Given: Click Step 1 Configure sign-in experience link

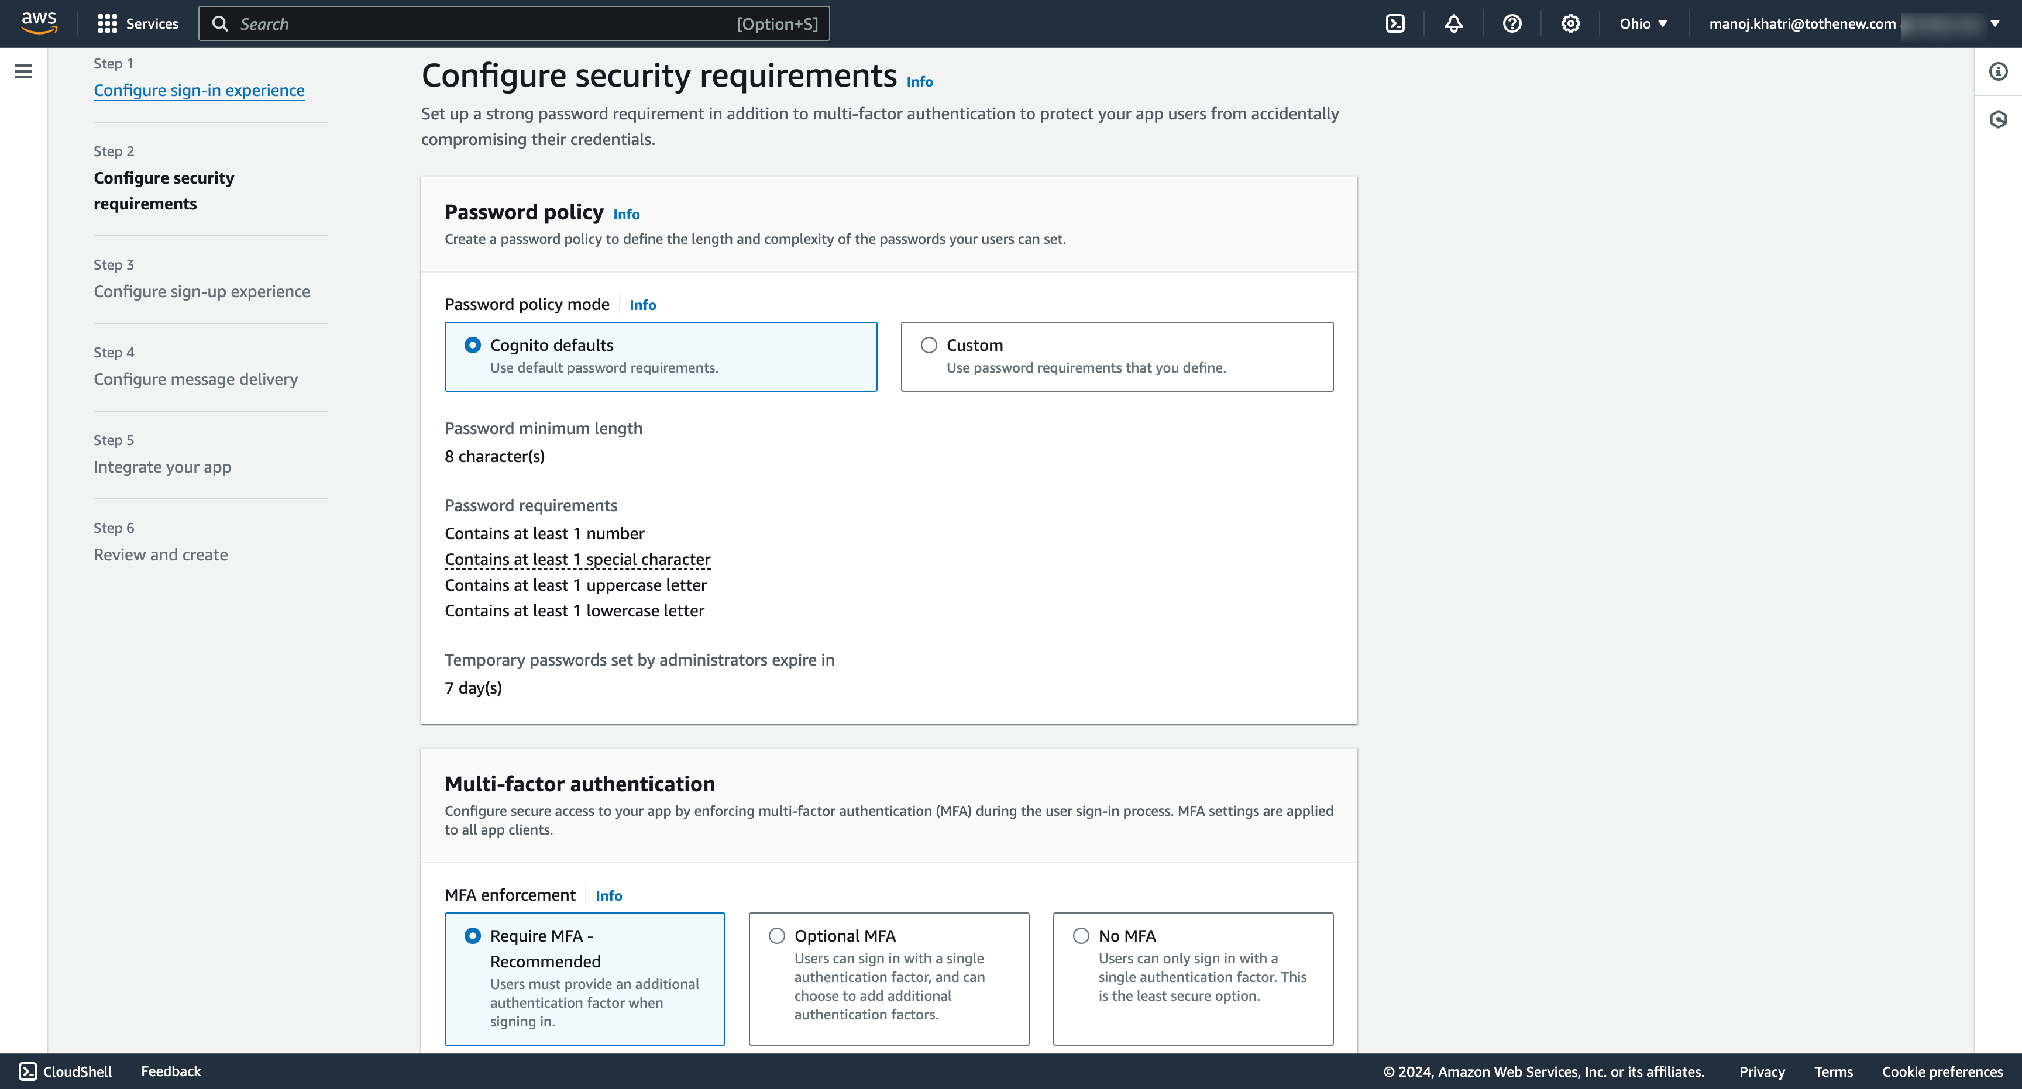Looking at the screenshot, I should click(197, 90).
